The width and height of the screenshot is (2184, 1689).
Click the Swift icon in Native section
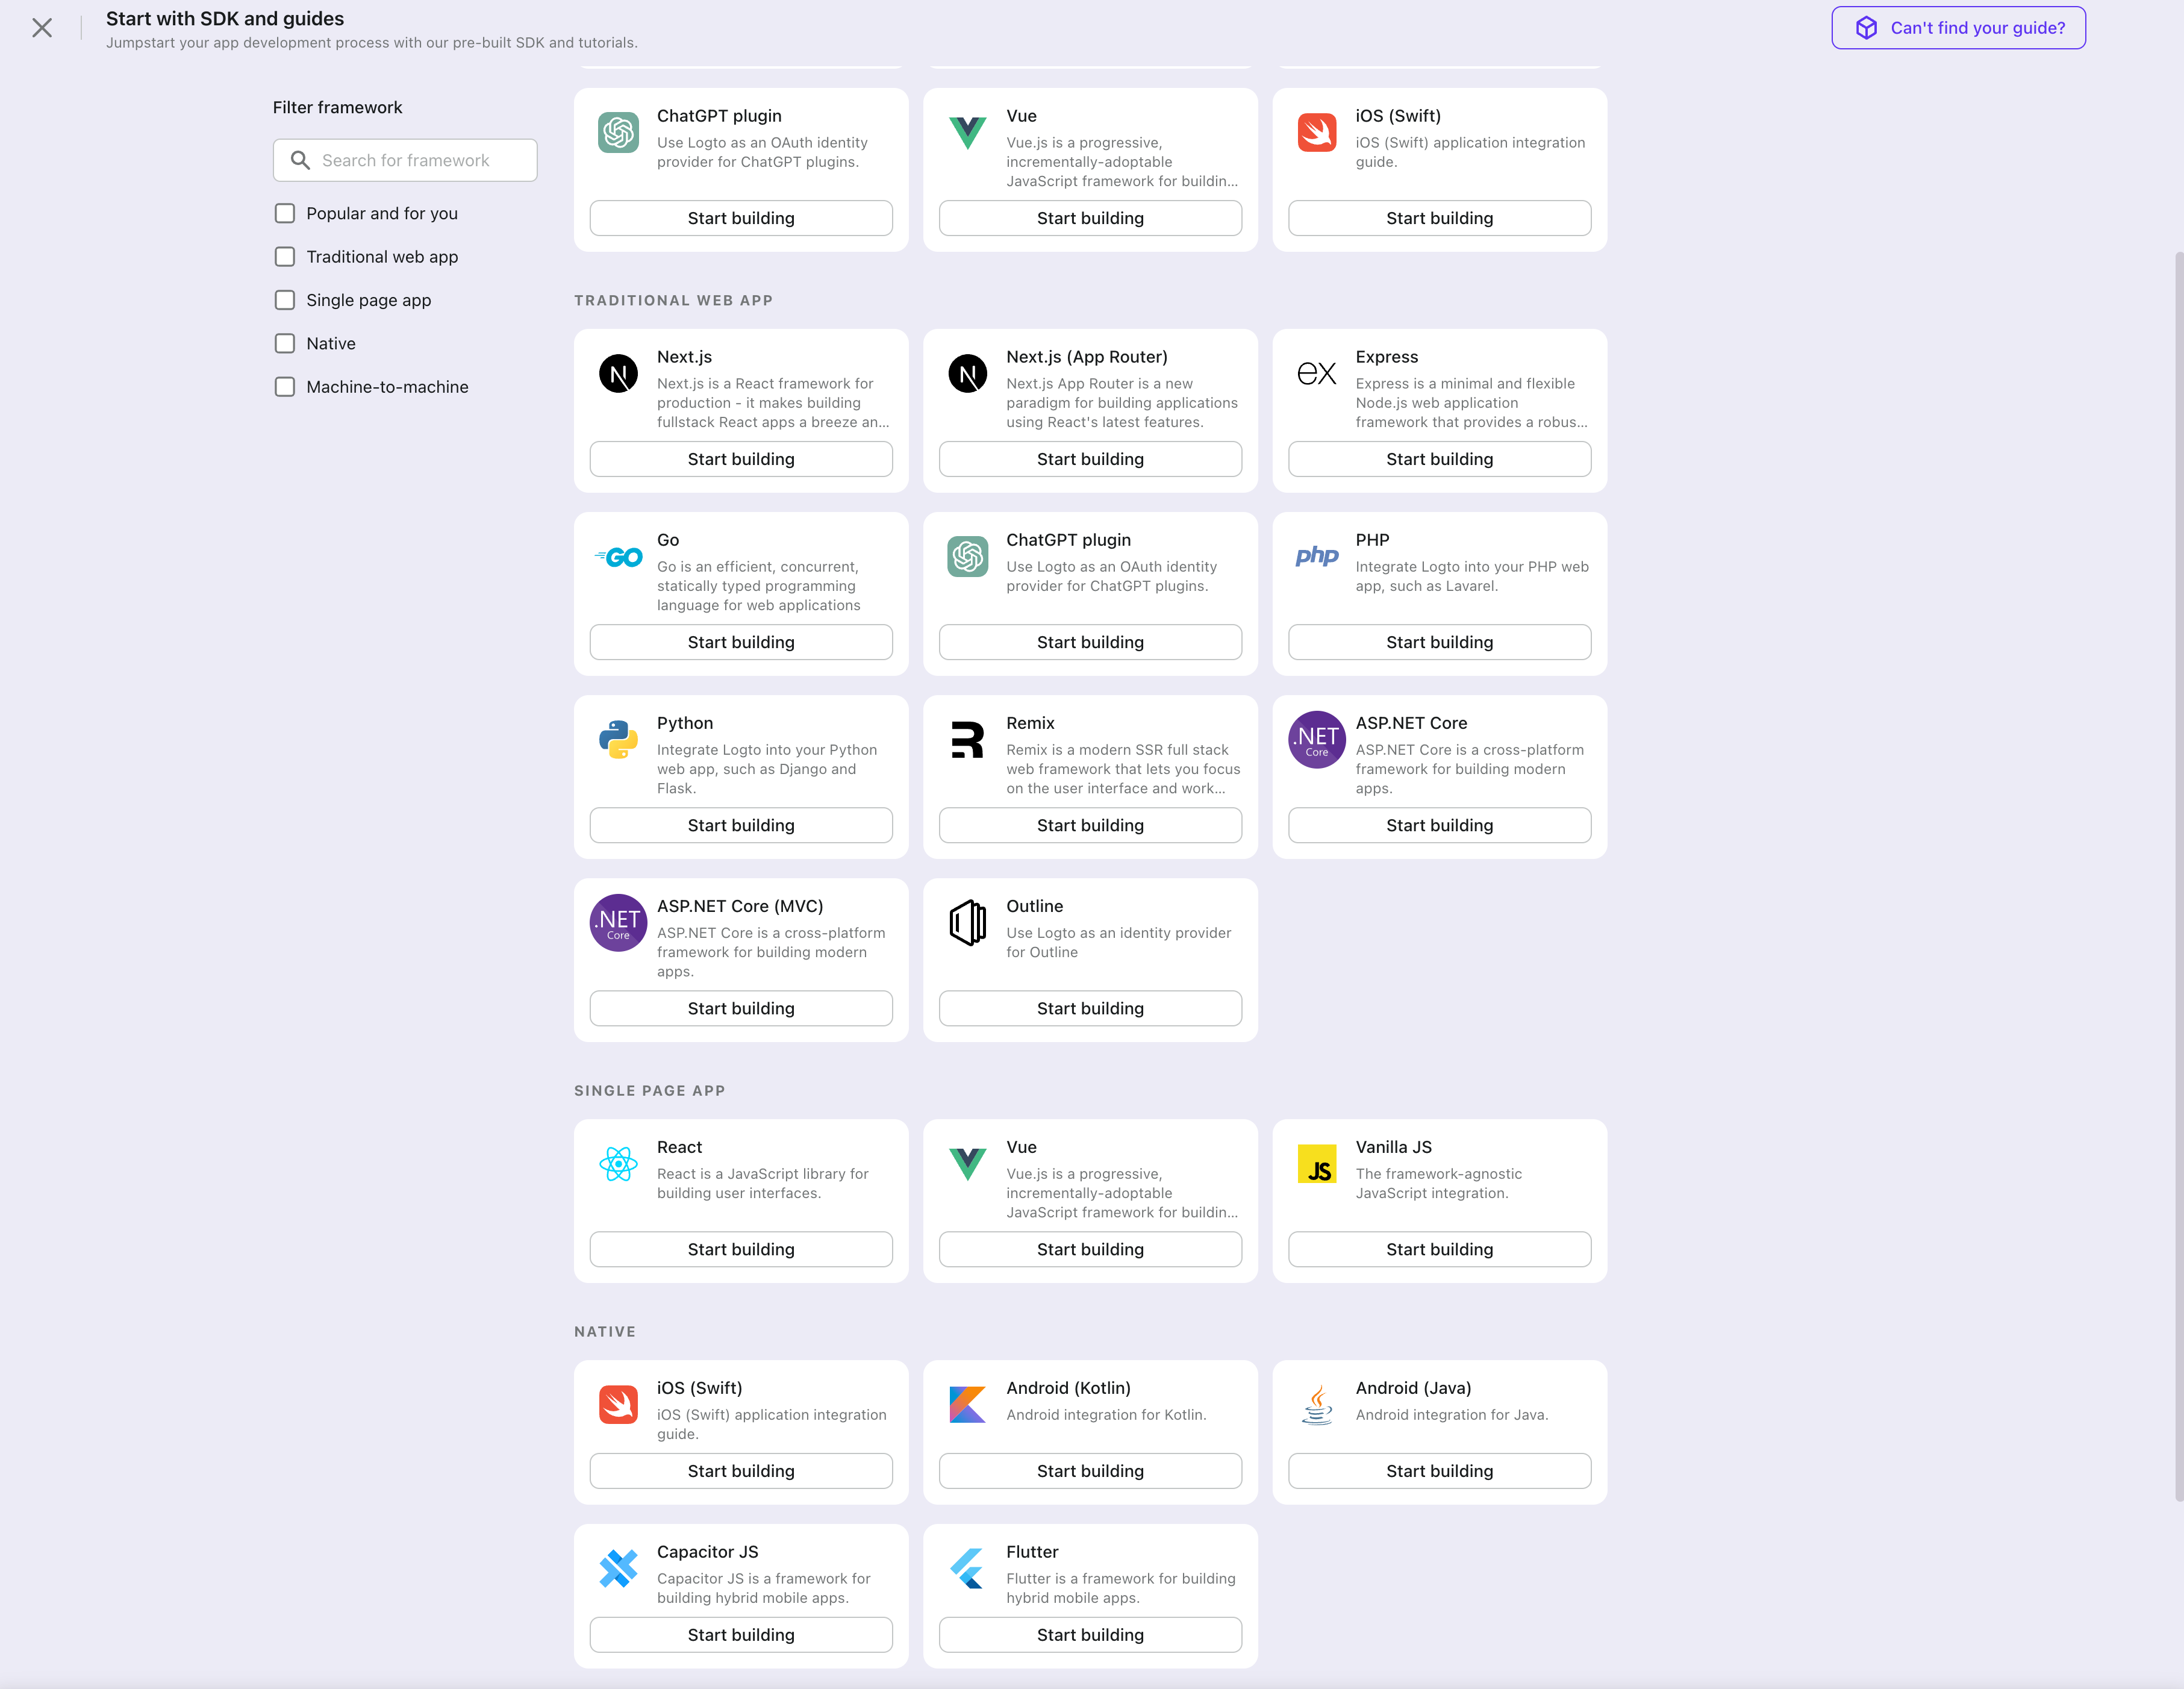[x=618, y=1405]
